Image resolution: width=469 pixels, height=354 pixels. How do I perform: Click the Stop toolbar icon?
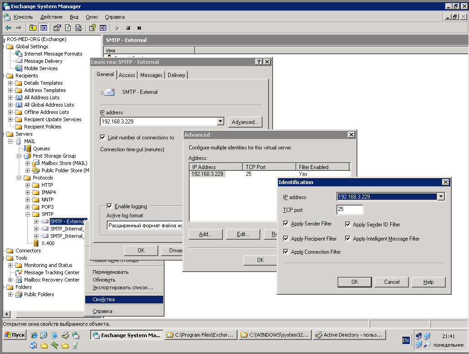128,28
